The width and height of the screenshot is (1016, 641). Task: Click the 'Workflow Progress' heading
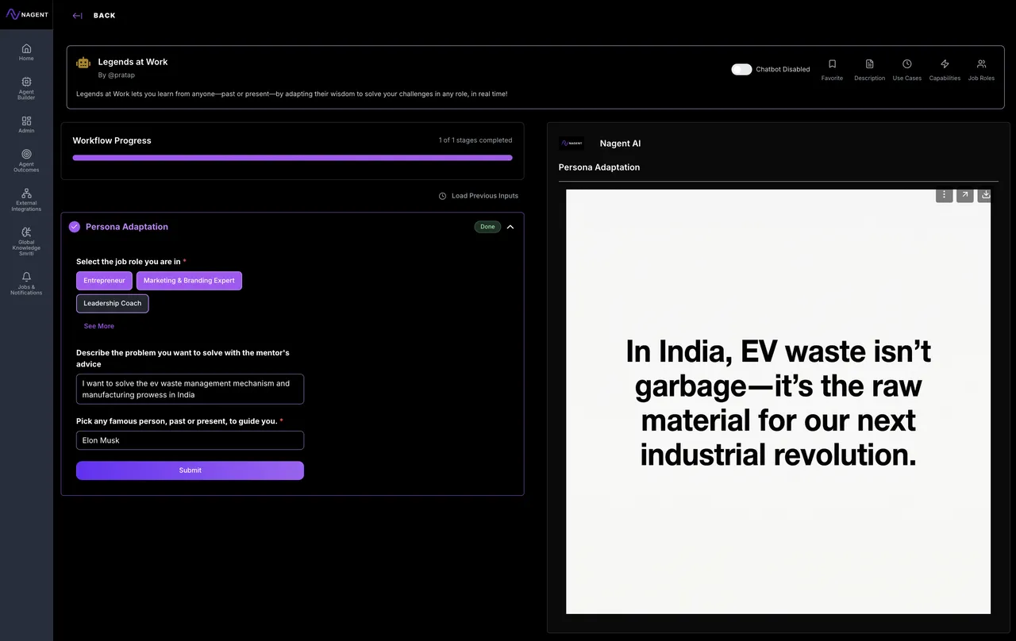tap(112, 140)
